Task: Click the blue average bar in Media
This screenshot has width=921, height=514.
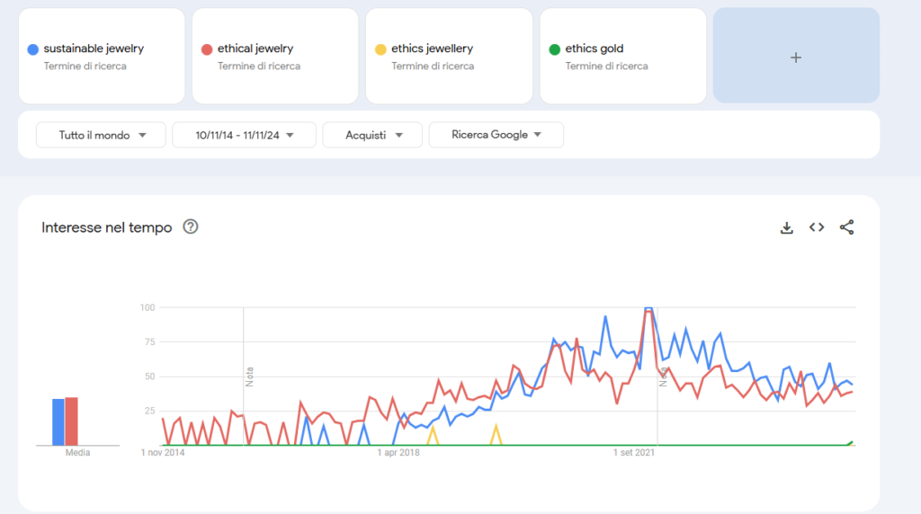Action: click(x=58, y=422)
